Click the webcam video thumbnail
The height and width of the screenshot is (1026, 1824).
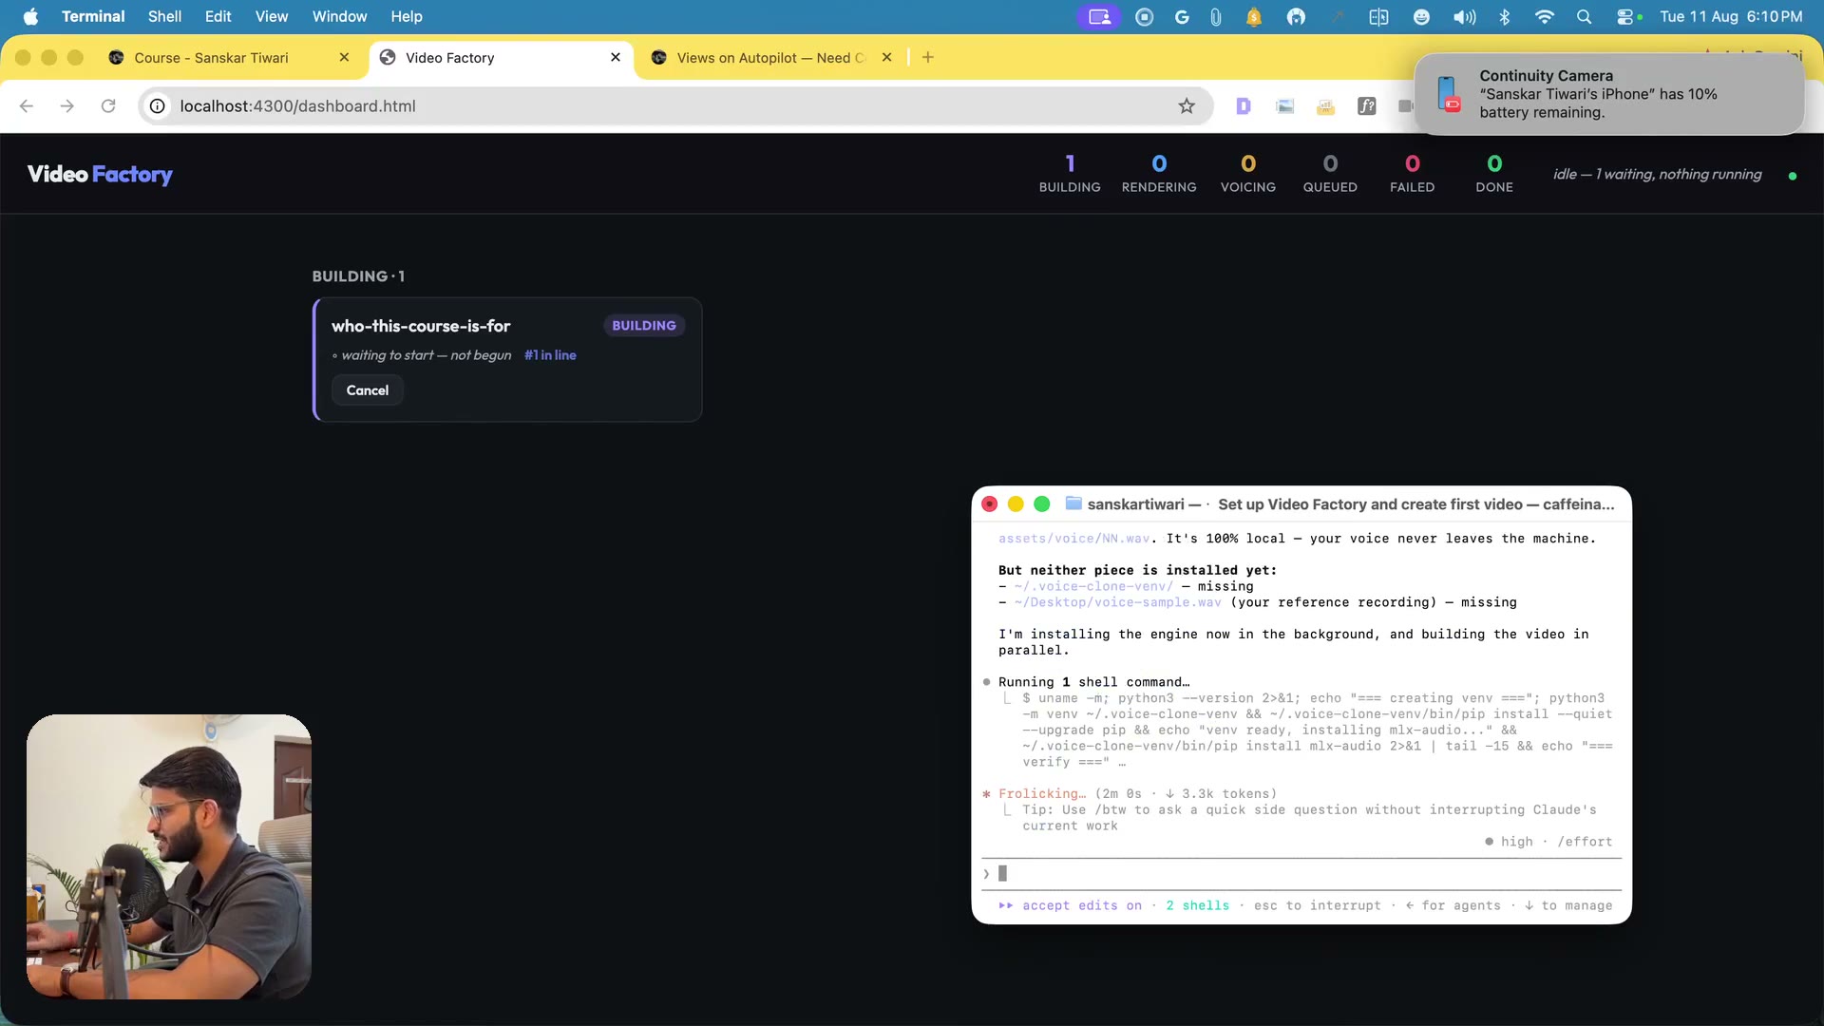[169, 856]
